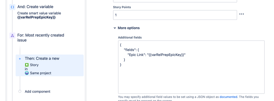Click the Story Points input field

pos(175,15)
